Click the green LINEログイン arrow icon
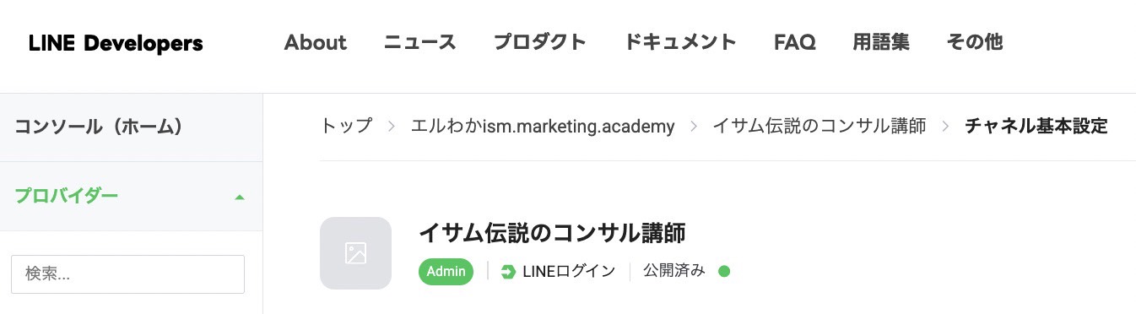 (508, 272)
